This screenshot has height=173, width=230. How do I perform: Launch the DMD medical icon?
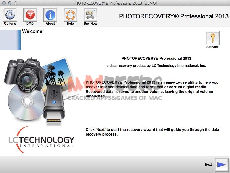pyautogui.click(x=30, y=15)
